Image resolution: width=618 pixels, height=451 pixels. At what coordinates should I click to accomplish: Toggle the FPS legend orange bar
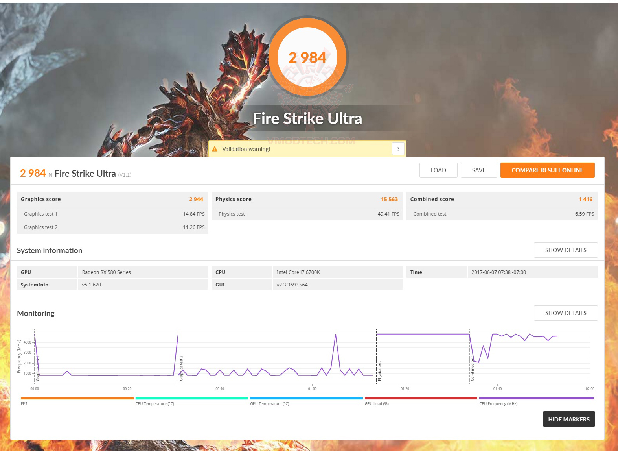(x=77, y=399)
